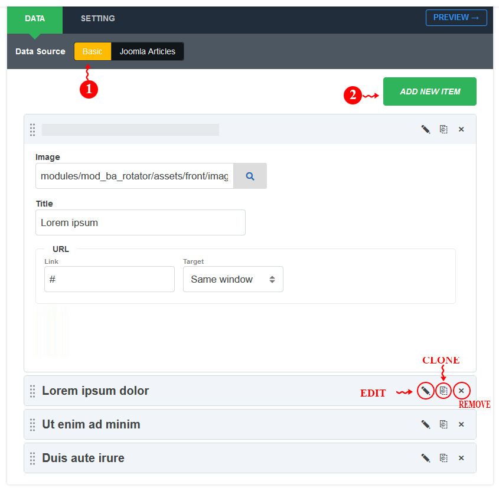Screen dimensions: 499x491
Task: Clone the first expanded item
Action: click(x=443, y=129)
